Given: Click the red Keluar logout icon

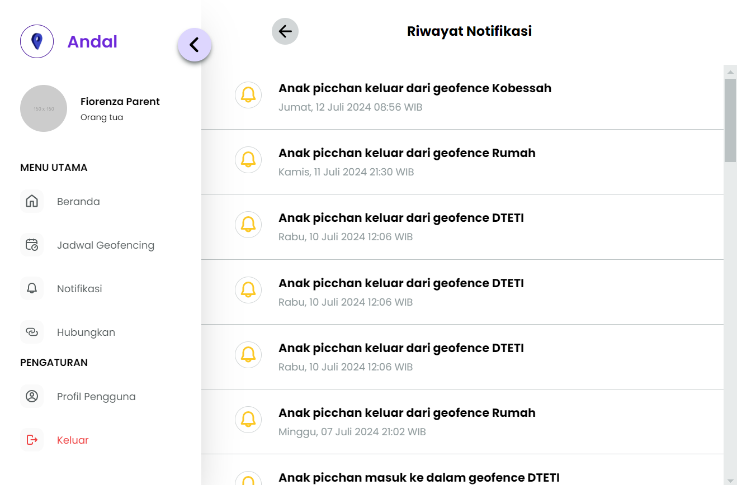Looking at the screenshot, I should point(32,440).
